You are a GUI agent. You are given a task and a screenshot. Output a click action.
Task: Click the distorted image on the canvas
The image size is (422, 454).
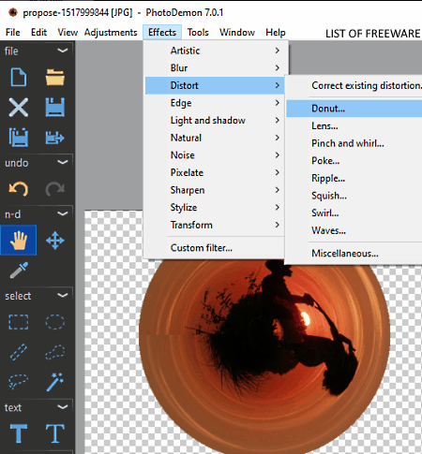pos(264,356)
